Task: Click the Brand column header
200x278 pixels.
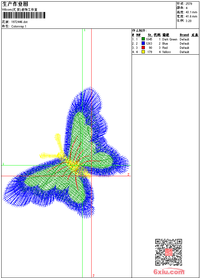Action: click(x=184, y=35)
